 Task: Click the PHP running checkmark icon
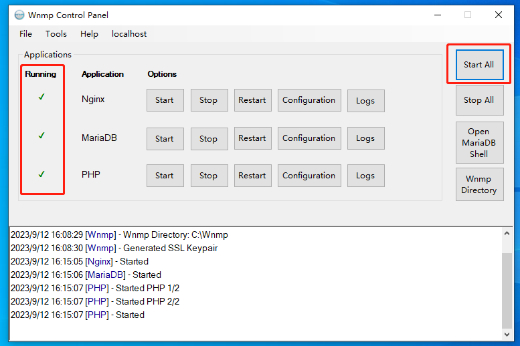pyautogui.click(x=41, y=174)
